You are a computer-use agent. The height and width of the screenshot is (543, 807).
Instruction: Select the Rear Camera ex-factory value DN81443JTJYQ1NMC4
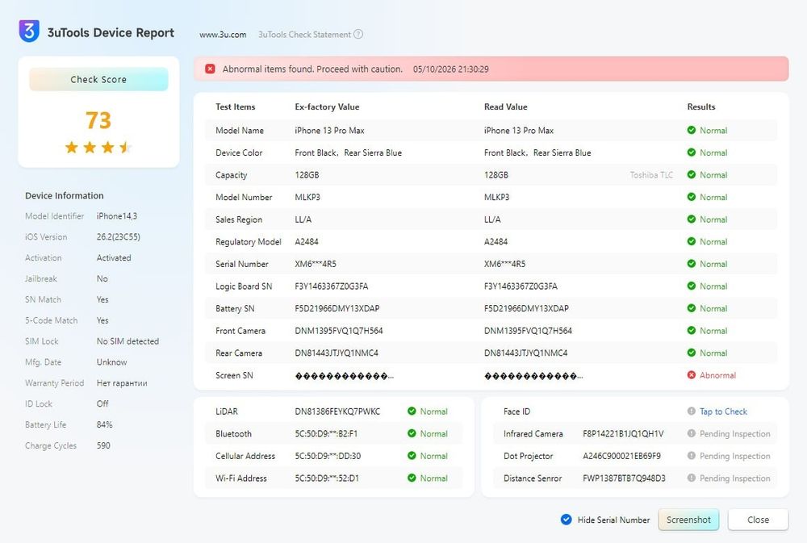coord(337,353)
